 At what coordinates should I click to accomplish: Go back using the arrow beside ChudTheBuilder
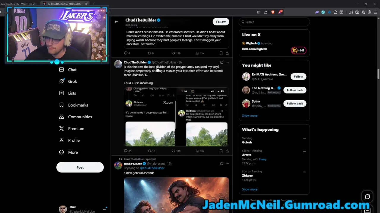[116, 22]
